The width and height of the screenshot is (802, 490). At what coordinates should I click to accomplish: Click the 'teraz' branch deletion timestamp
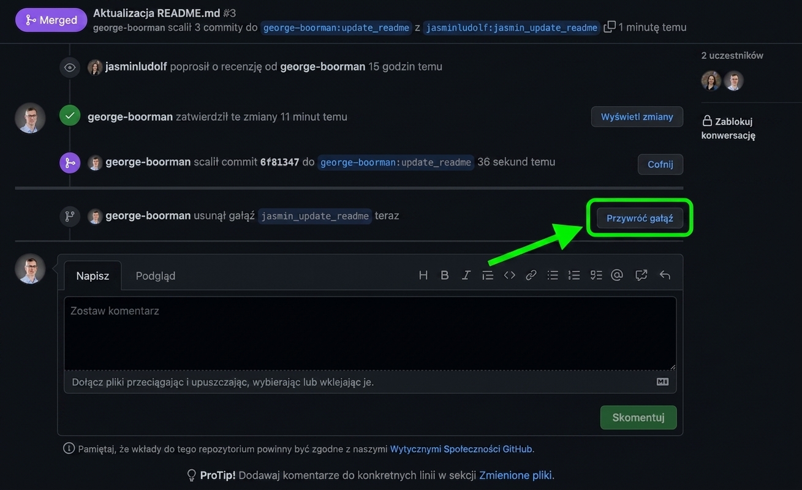387,216
